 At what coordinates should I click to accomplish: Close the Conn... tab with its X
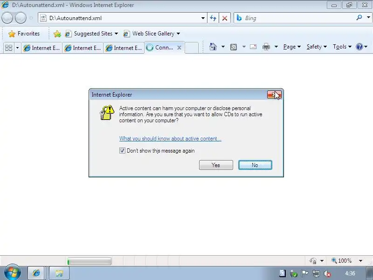pyautogui.click(x=179, y=48)
